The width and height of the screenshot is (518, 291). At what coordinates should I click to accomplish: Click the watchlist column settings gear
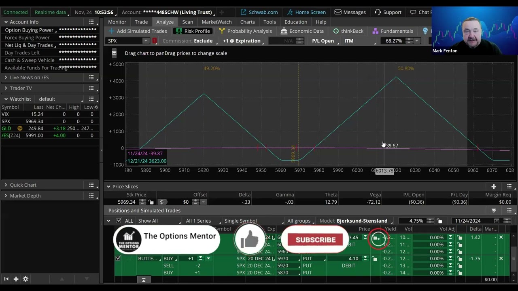(96, 107)
